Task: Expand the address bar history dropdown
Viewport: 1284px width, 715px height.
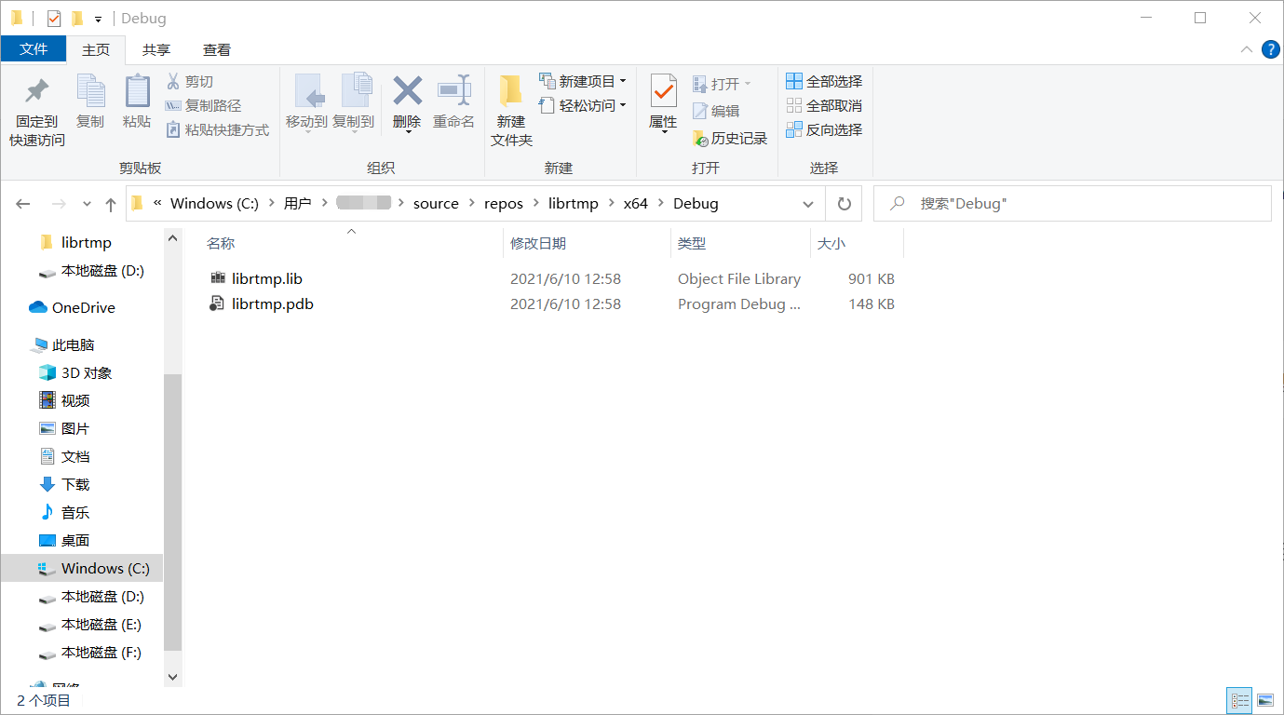Action: pos(807,203)
